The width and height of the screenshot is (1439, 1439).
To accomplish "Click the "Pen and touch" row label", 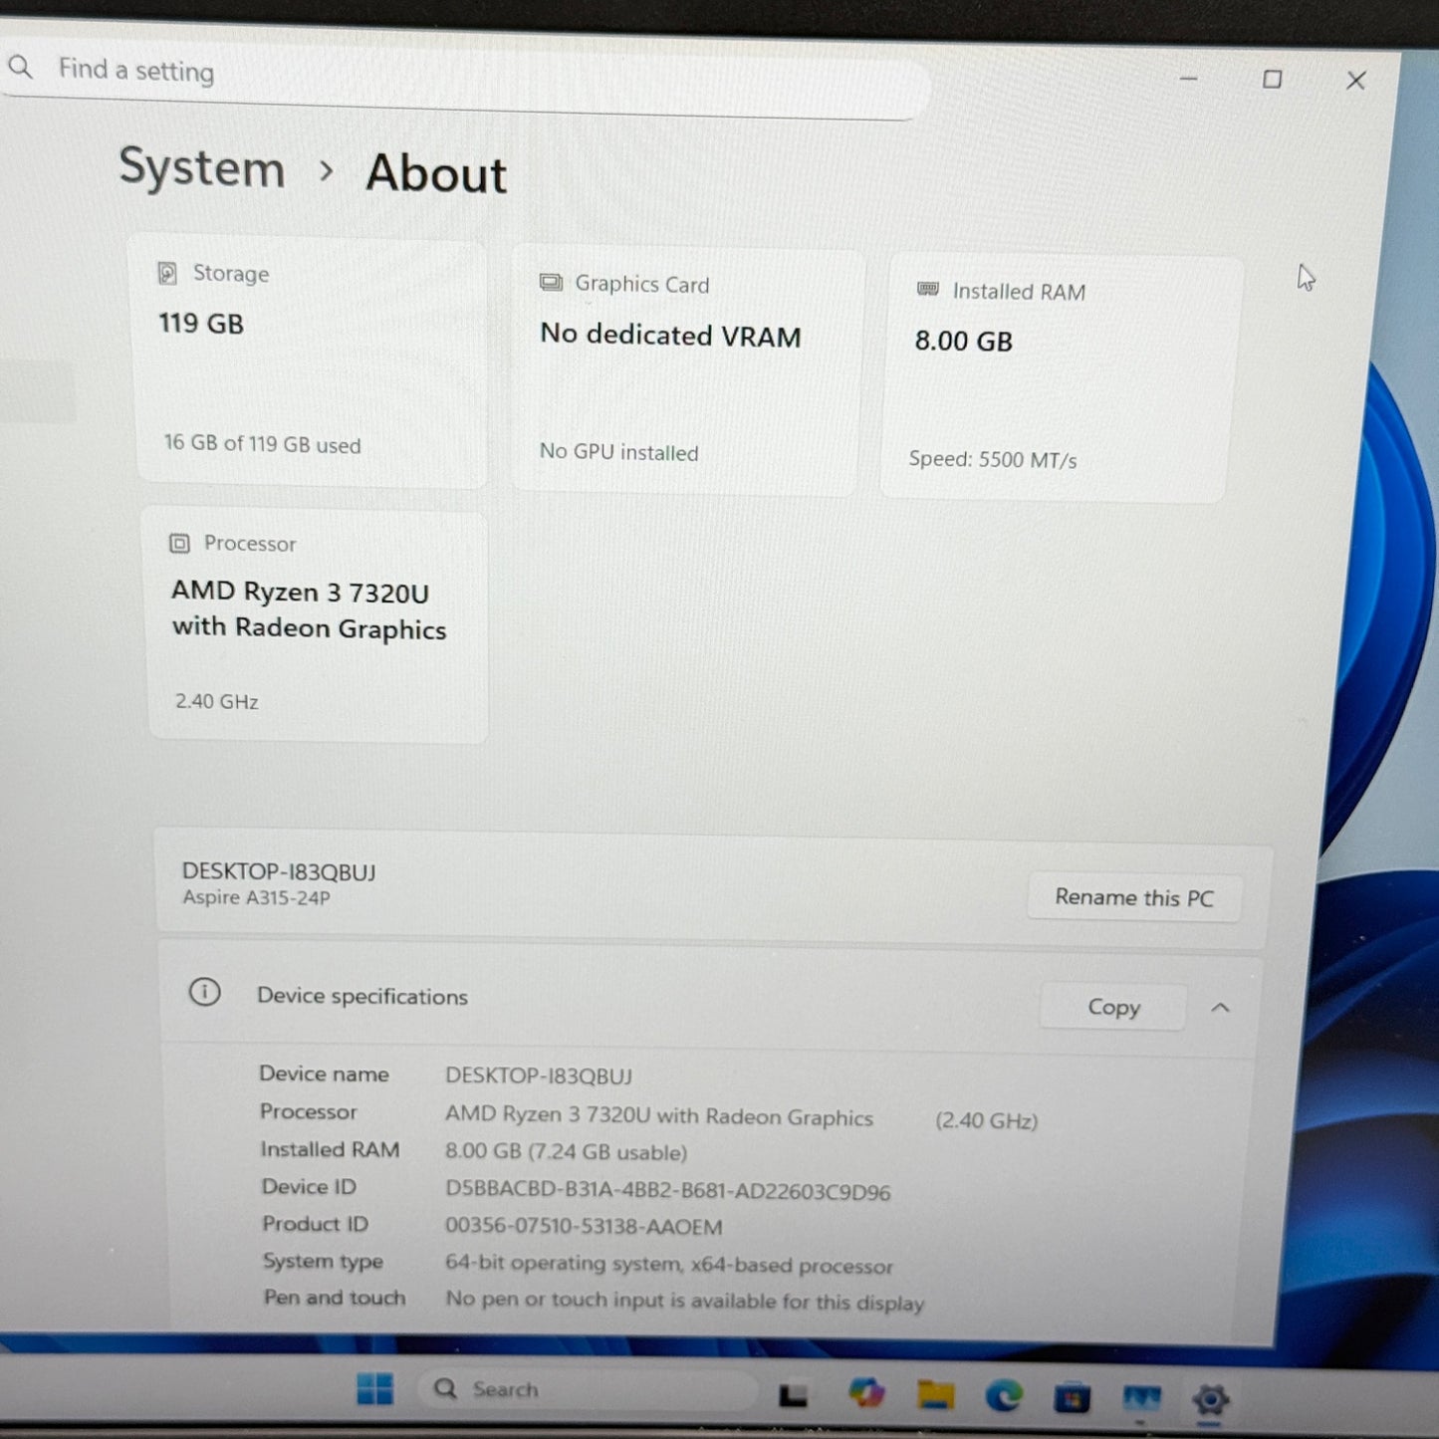I will (335, 1298).
